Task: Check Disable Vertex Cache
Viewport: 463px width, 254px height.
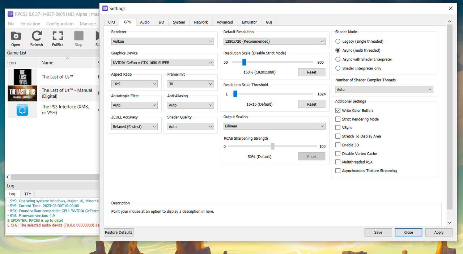Action: tap(338, 154)
